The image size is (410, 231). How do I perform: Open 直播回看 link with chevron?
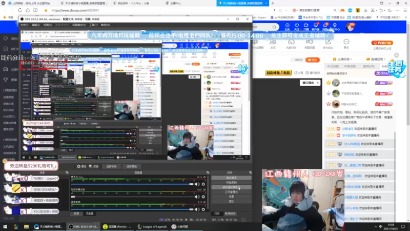(x=377, y=59)
